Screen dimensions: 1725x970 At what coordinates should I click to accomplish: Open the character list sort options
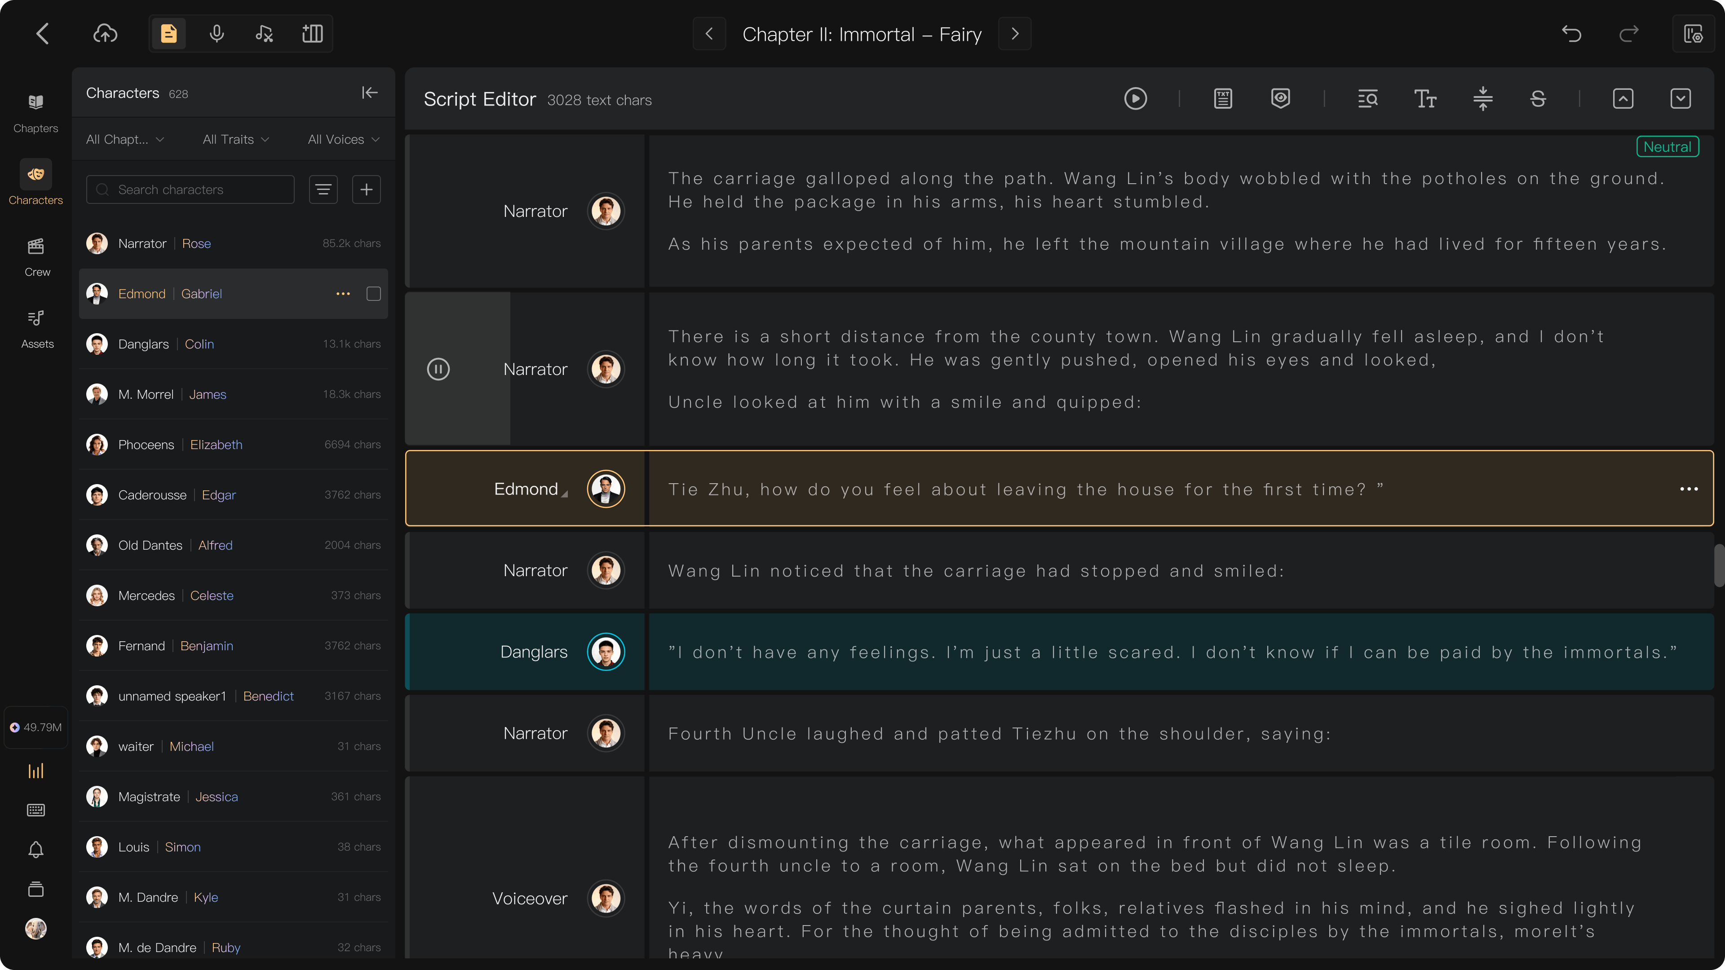coord(323,190)
